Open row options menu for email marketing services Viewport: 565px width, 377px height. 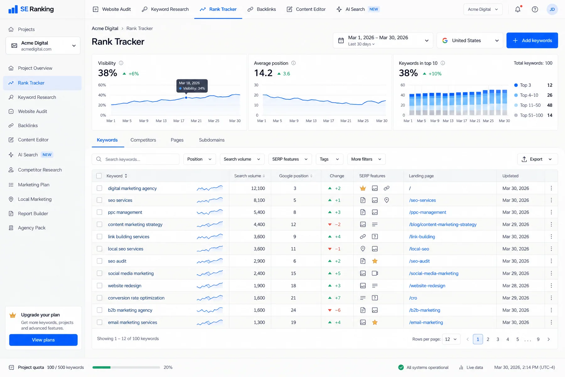coord(551,322)
